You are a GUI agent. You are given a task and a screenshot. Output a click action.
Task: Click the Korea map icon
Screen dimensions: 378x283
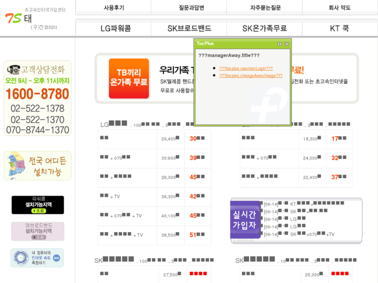pyautogui.click(x=16, y=165)
